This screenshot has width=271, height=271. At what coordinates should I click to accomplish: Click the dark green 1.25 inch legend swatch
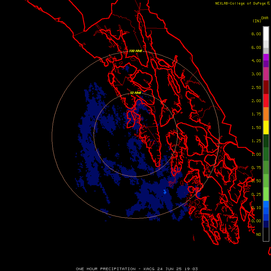pos(266,141)
